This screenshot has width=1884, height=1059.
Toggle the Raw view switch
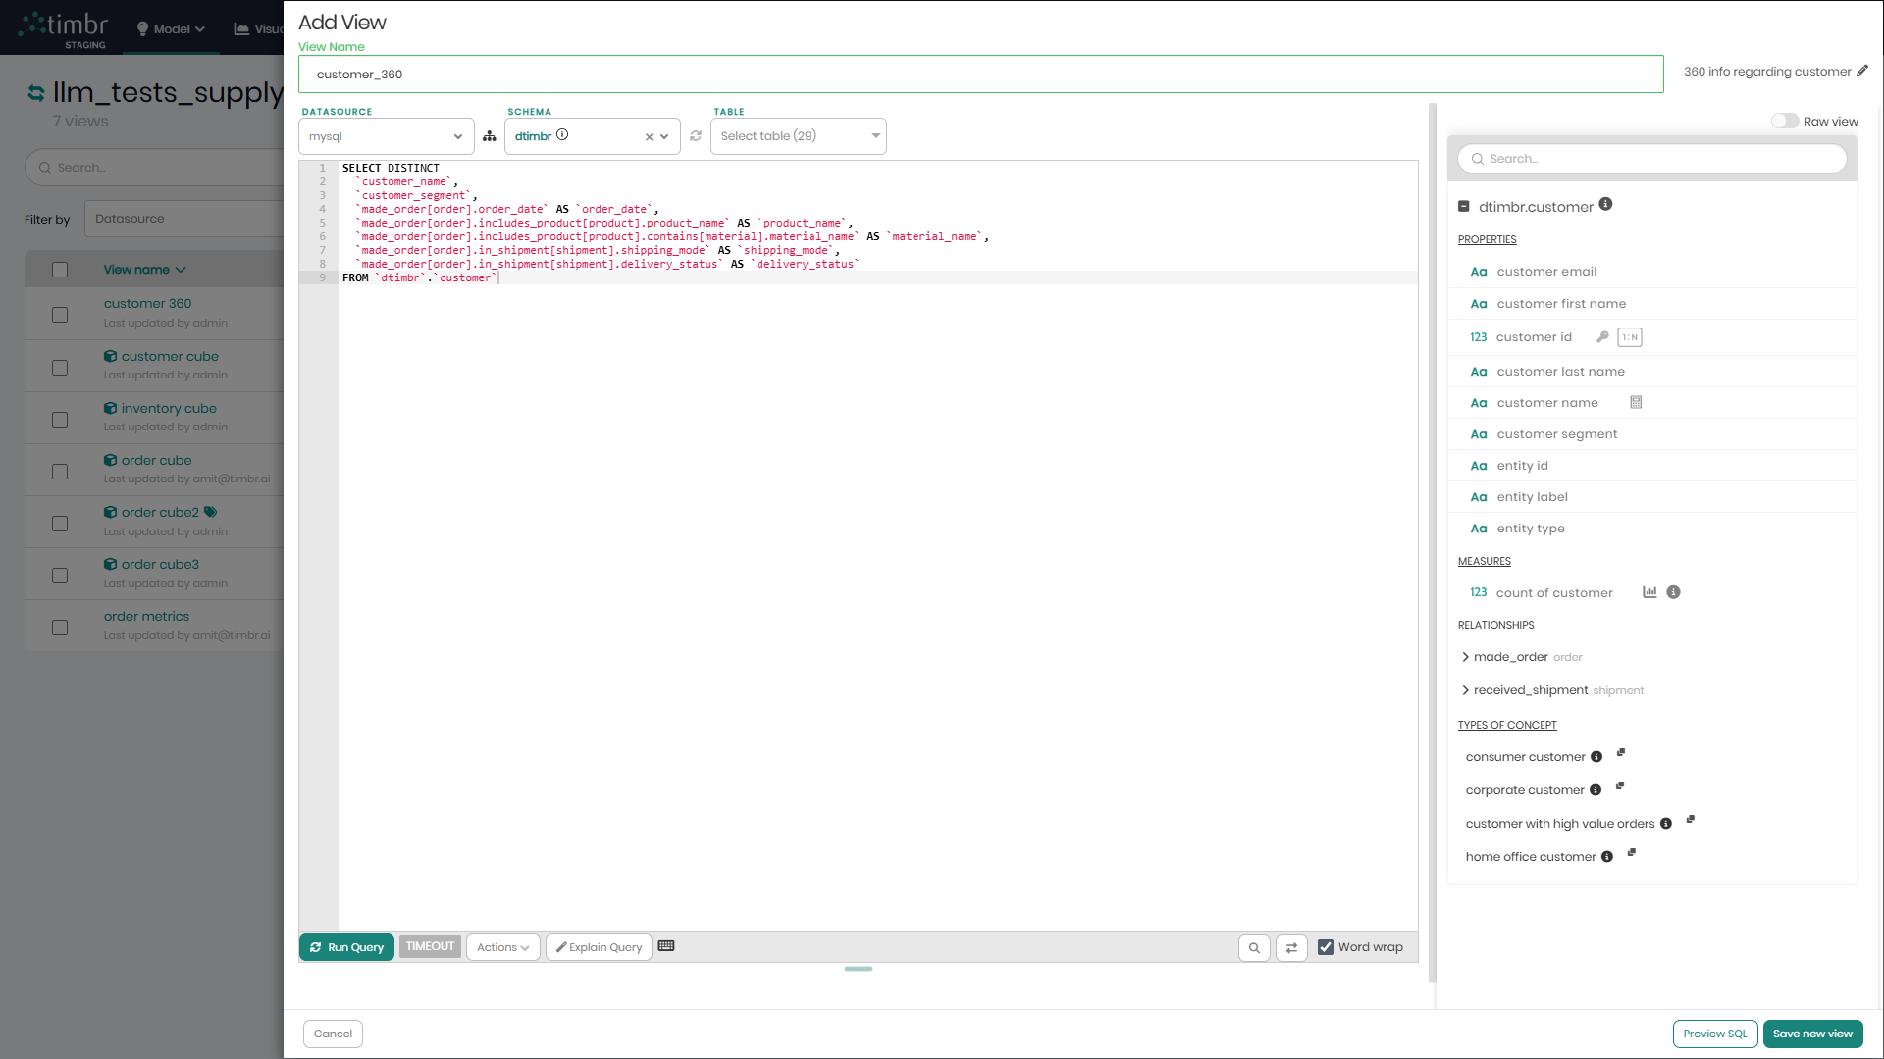click(x=1784, y=122)
